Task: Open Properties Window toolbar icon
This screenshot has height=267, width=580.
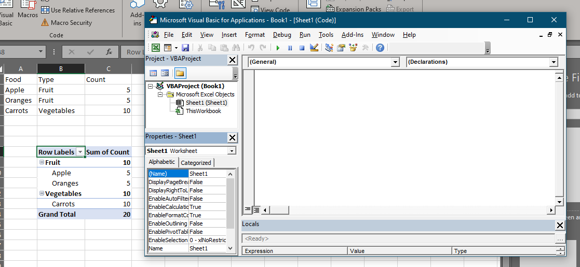Action: (x=341, y=48)
